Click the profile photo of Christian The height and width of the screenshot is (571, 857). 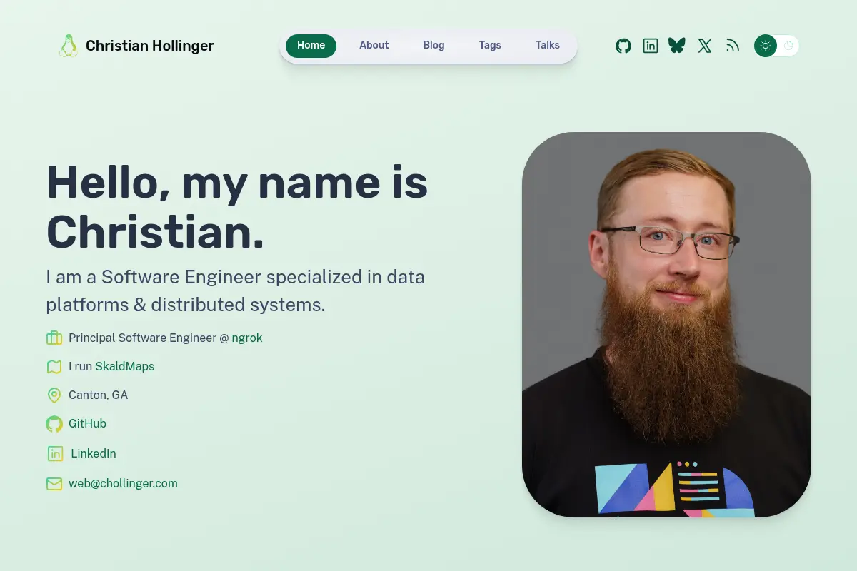tap(666, 325)
